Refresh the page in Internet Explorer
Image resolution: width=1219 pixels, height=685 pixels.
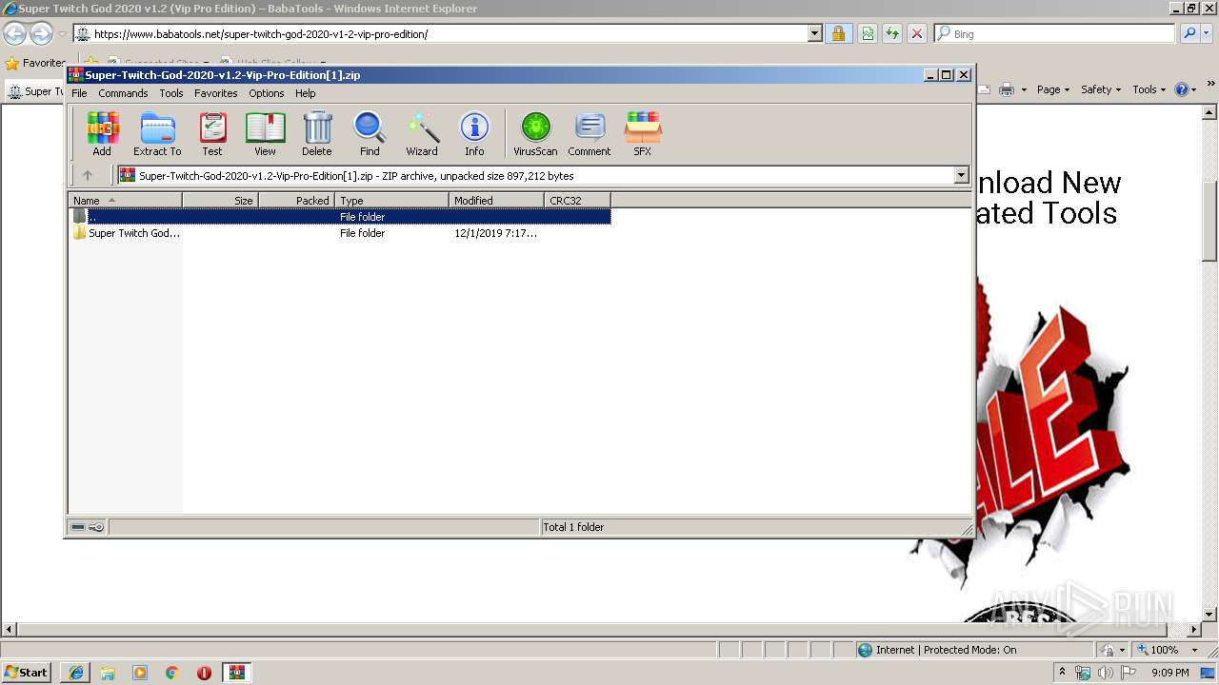(x=892, y=34)
